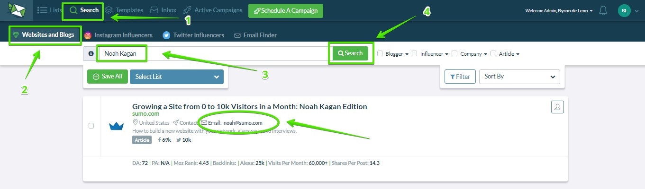Enable the Influencer filter checkbox
This screenshot has width=645, height=189.
[415, 53]
